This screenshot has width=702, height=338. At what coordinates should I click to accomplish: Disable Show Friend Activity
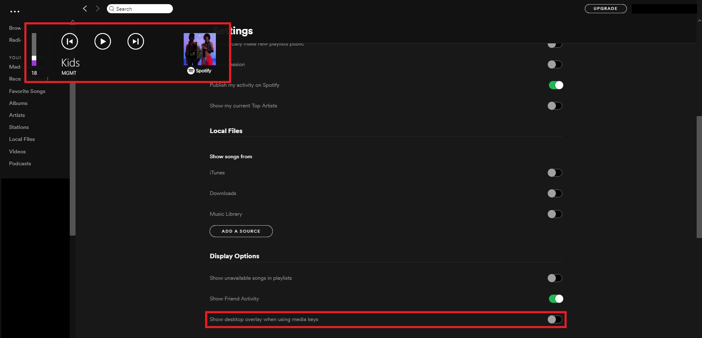555,299
